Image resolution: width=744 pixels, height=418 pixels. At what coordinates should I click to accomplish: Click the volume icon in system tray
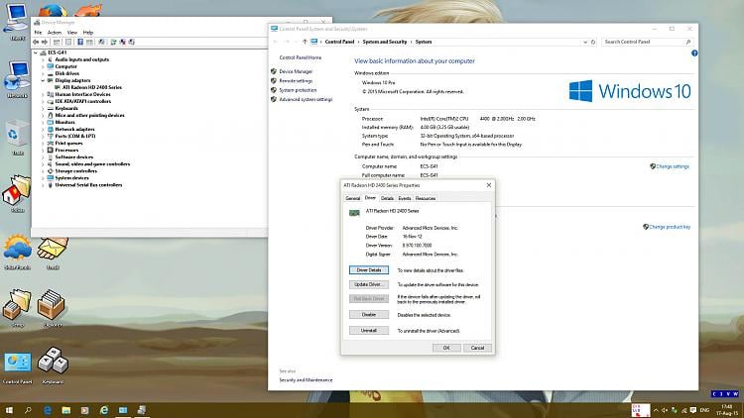(665, 410)
